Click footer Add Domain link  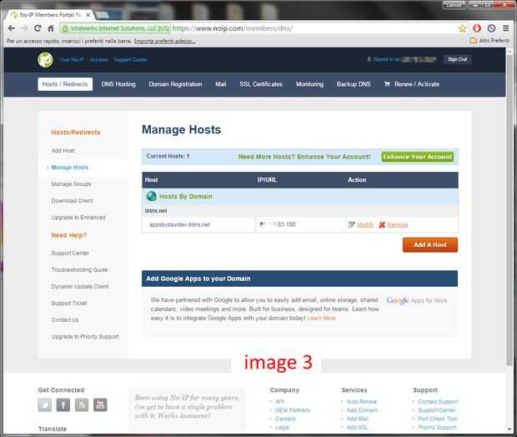point(362,410)
